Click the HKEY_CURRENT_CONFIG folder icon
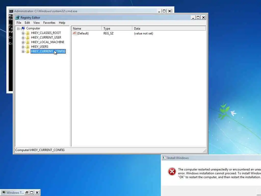The height and width of the screenshot is (196, 261). pos(28,51)
